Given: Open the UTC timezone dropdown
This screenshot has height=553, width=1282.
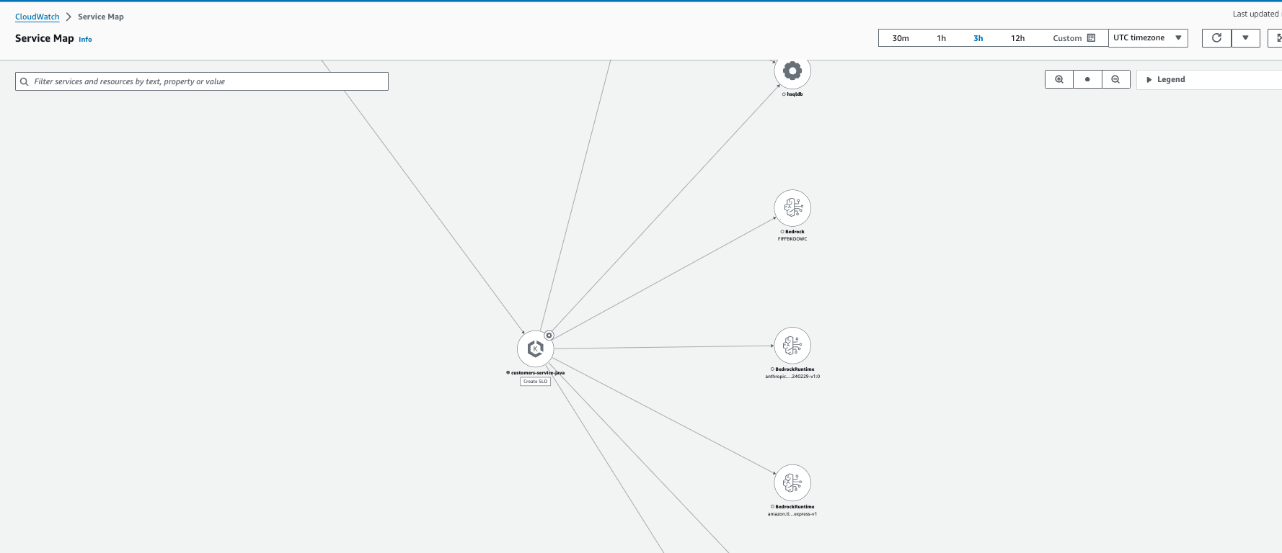Looking at the screenshot, I should coord(1148,38).
